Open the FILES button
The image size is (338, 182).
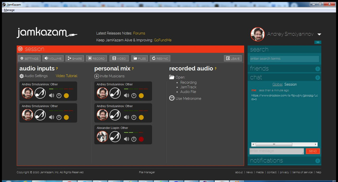pos(139,58)
